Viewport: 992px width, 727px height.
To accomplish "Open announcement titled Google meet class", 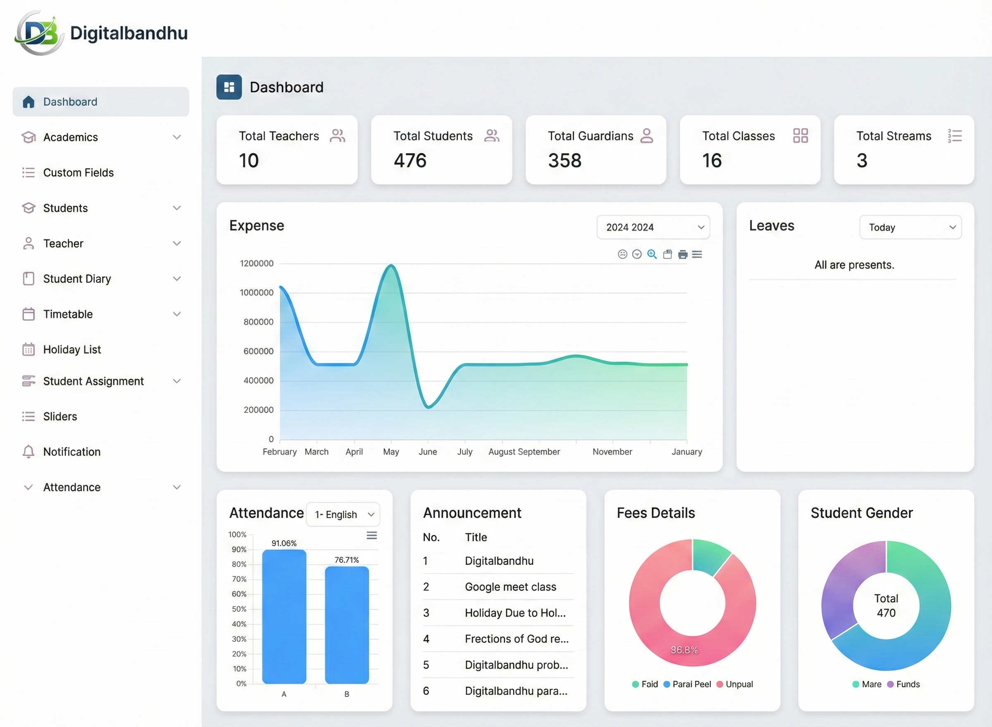I will coord(510,587).
